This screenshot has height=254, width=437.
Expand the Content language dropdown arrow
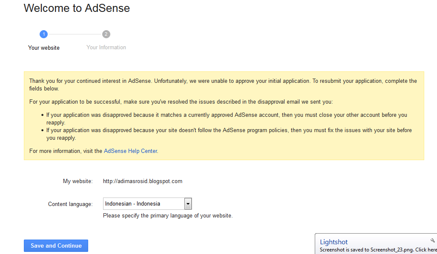point(188,204)
